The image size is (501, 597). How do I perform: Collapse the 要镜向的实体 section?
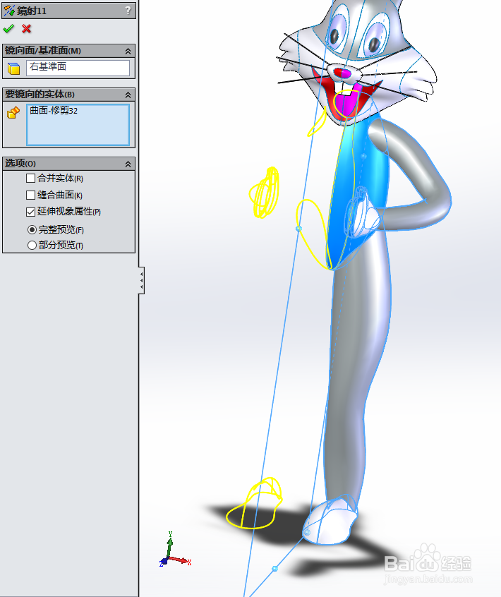pos(128,95)
